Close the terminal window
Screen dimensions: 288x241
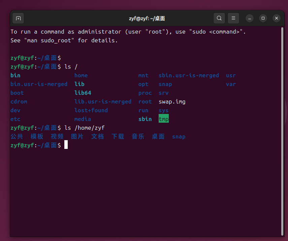(277, 18)
